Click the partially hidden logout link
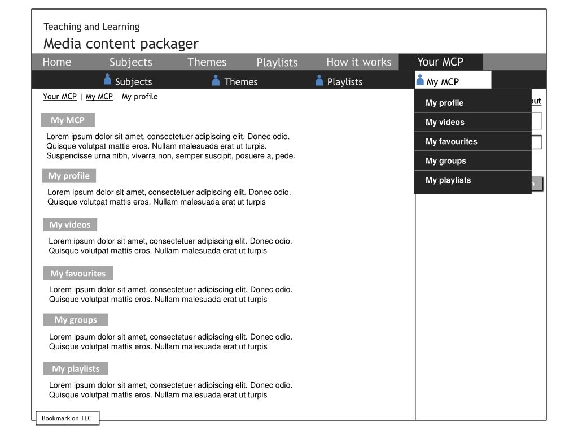Screen dimensions: 578x434 (536, 101)
